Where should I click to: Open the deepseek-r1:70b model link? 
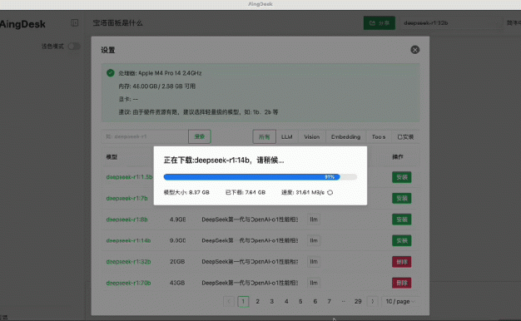(128, 283)
